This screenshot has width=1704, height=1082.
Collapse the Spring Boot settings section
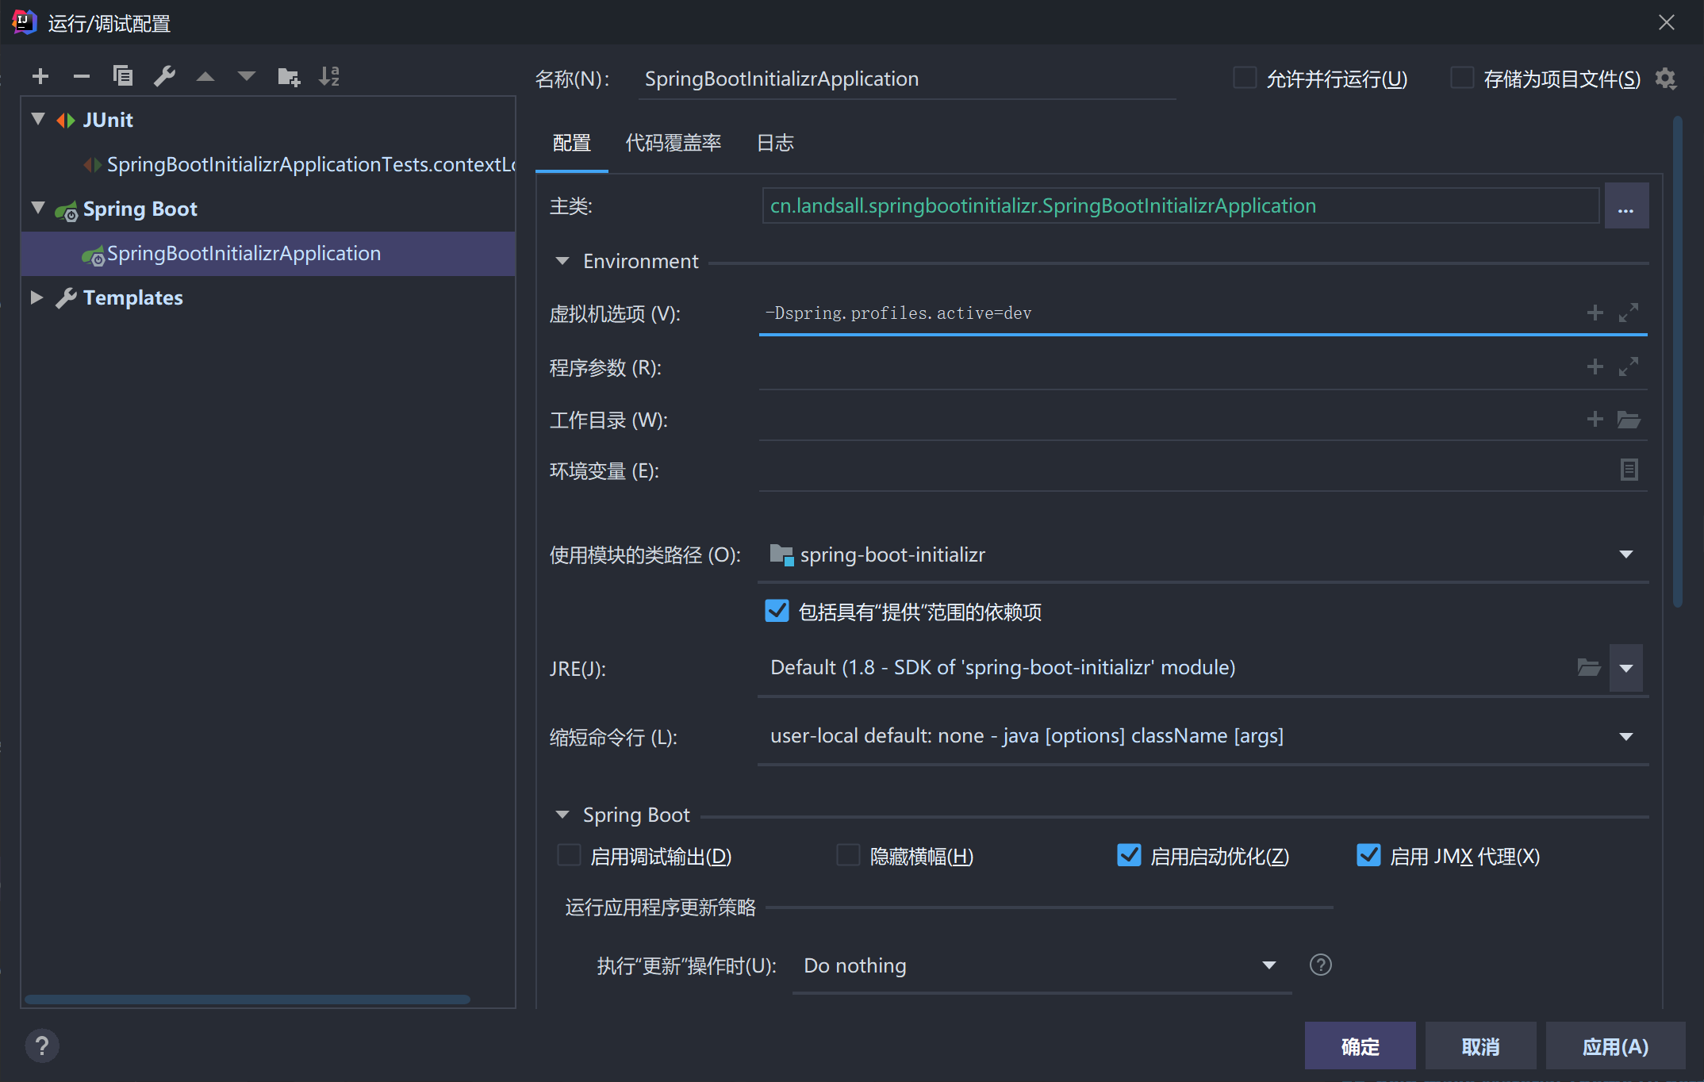(x=562, y=815)
